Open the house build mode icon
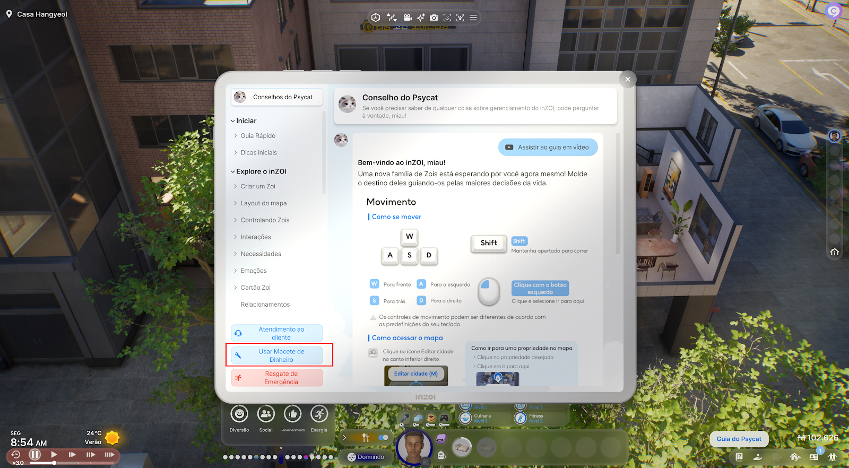Screen dimensions: 849x468 pyautogui.click(x=795, y=457)
